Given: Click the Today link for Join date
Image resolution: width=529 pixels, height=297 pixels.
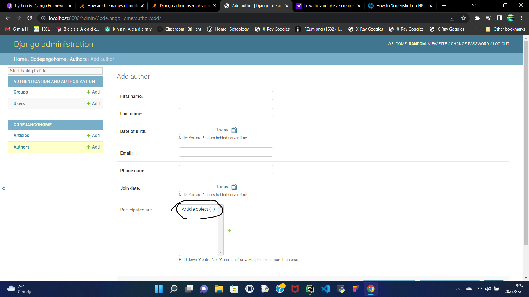Looking at the screenshot, I should (x=222, y=187).
